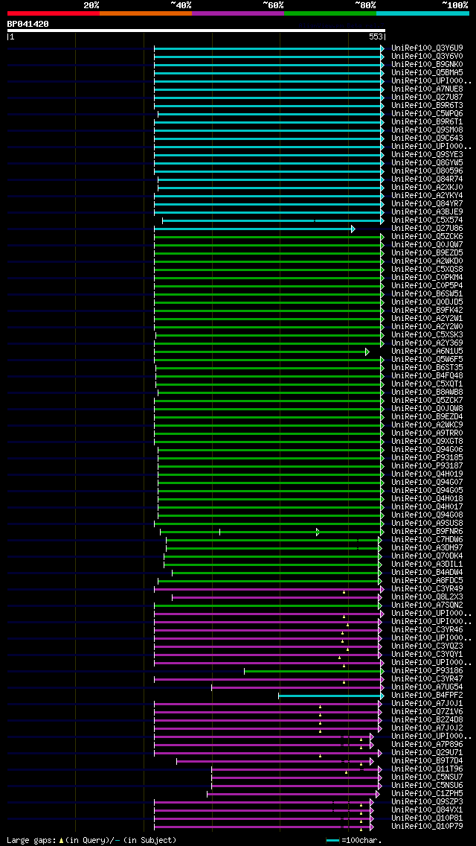Open hit UniRef100_Q5BMA5

(427, 73)
